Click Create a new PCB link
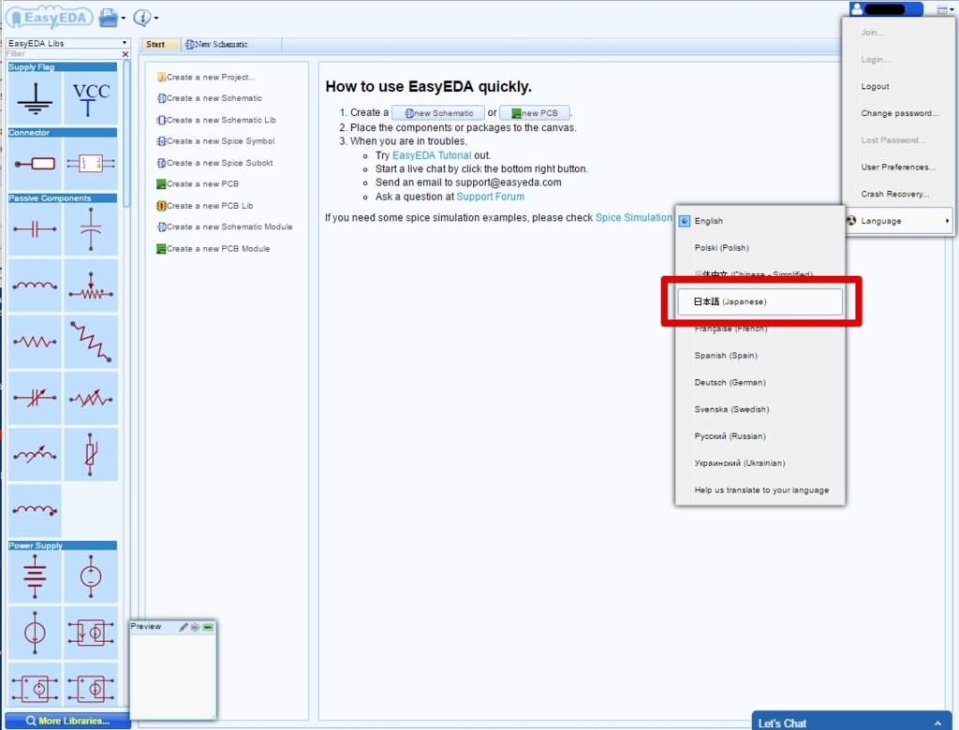 pos(198,183)
